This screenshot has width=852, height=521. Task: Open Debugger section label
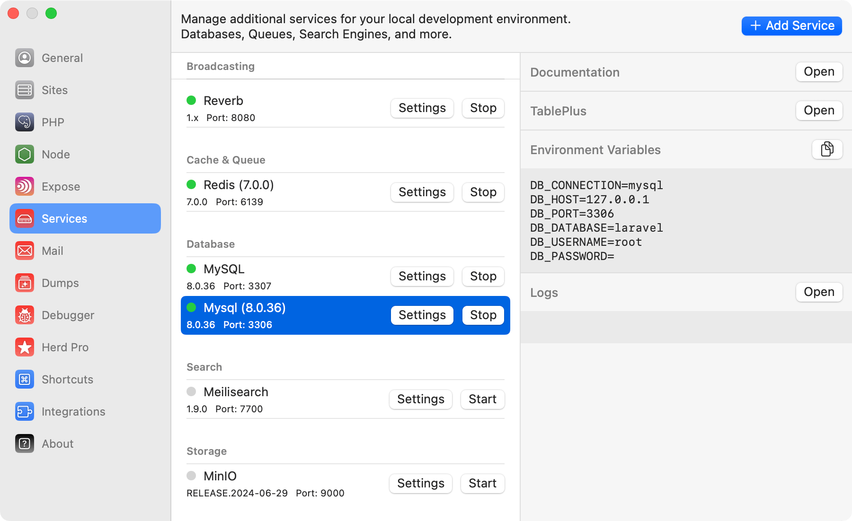coord(68,315)
